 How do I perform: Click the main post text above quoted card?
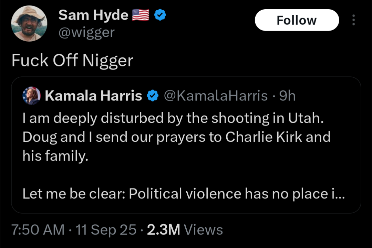[x=72, y=61]
